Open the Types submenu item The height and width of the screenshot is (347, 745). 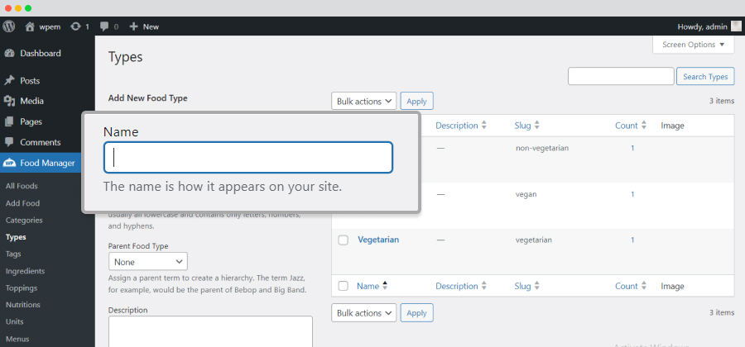click(x=16, y=237)
